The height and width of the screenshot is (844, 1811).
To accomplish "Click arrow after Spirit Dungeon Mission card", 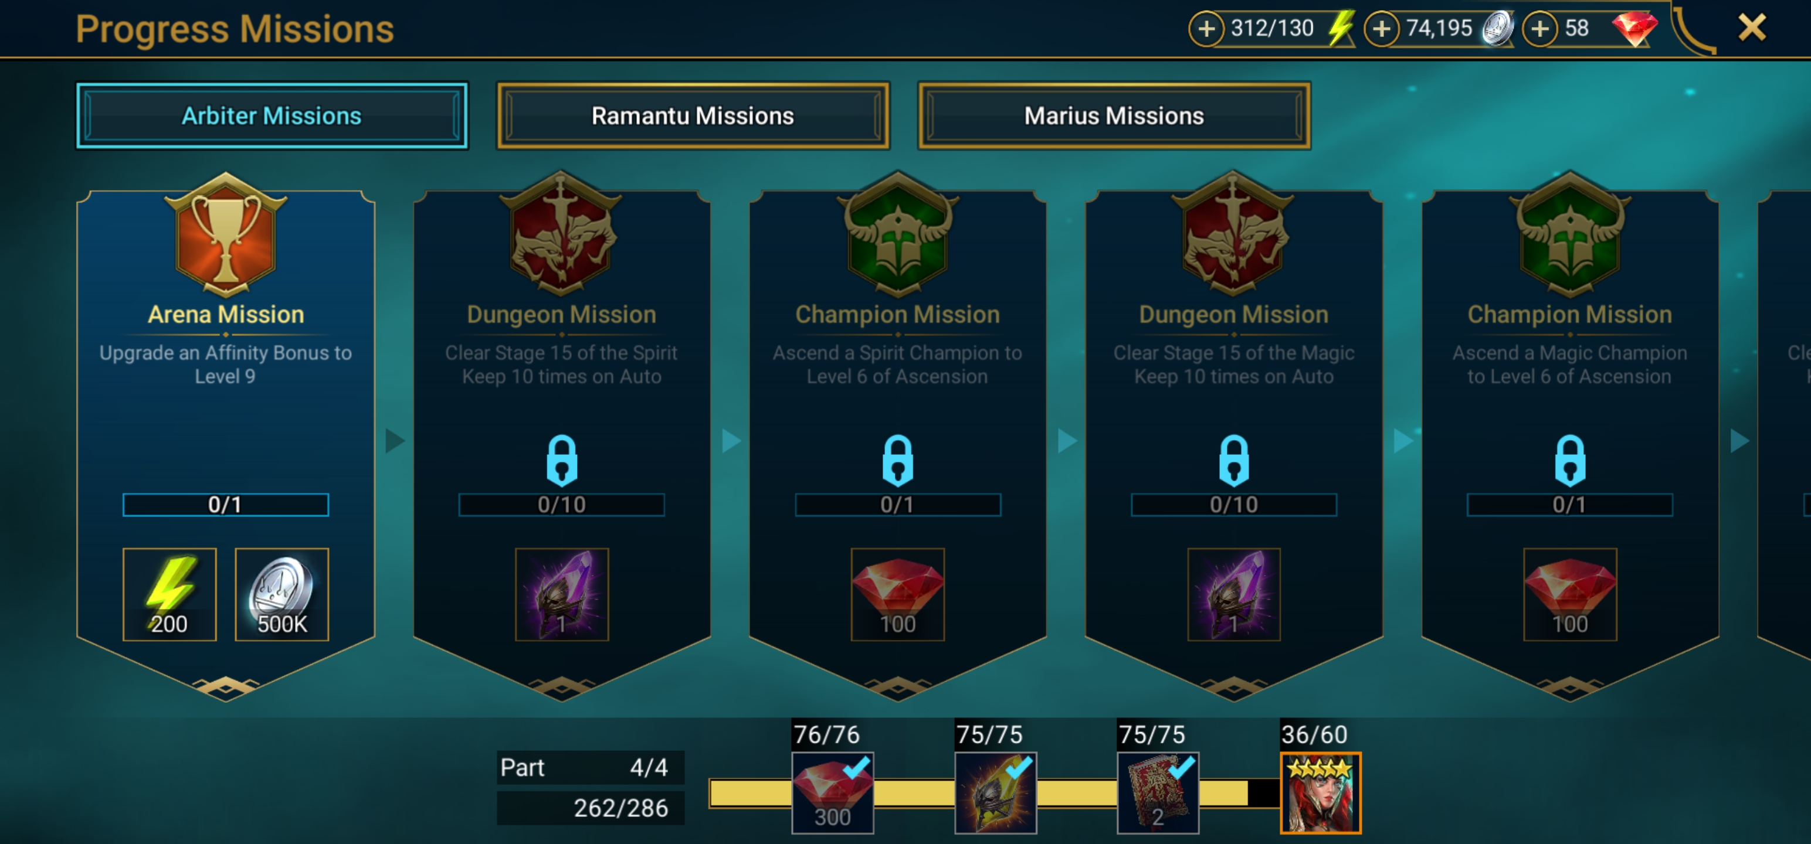I will tap(731, 441).
